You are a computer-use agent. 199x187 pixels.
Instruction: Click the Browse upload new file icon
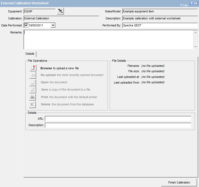[33, 68]
